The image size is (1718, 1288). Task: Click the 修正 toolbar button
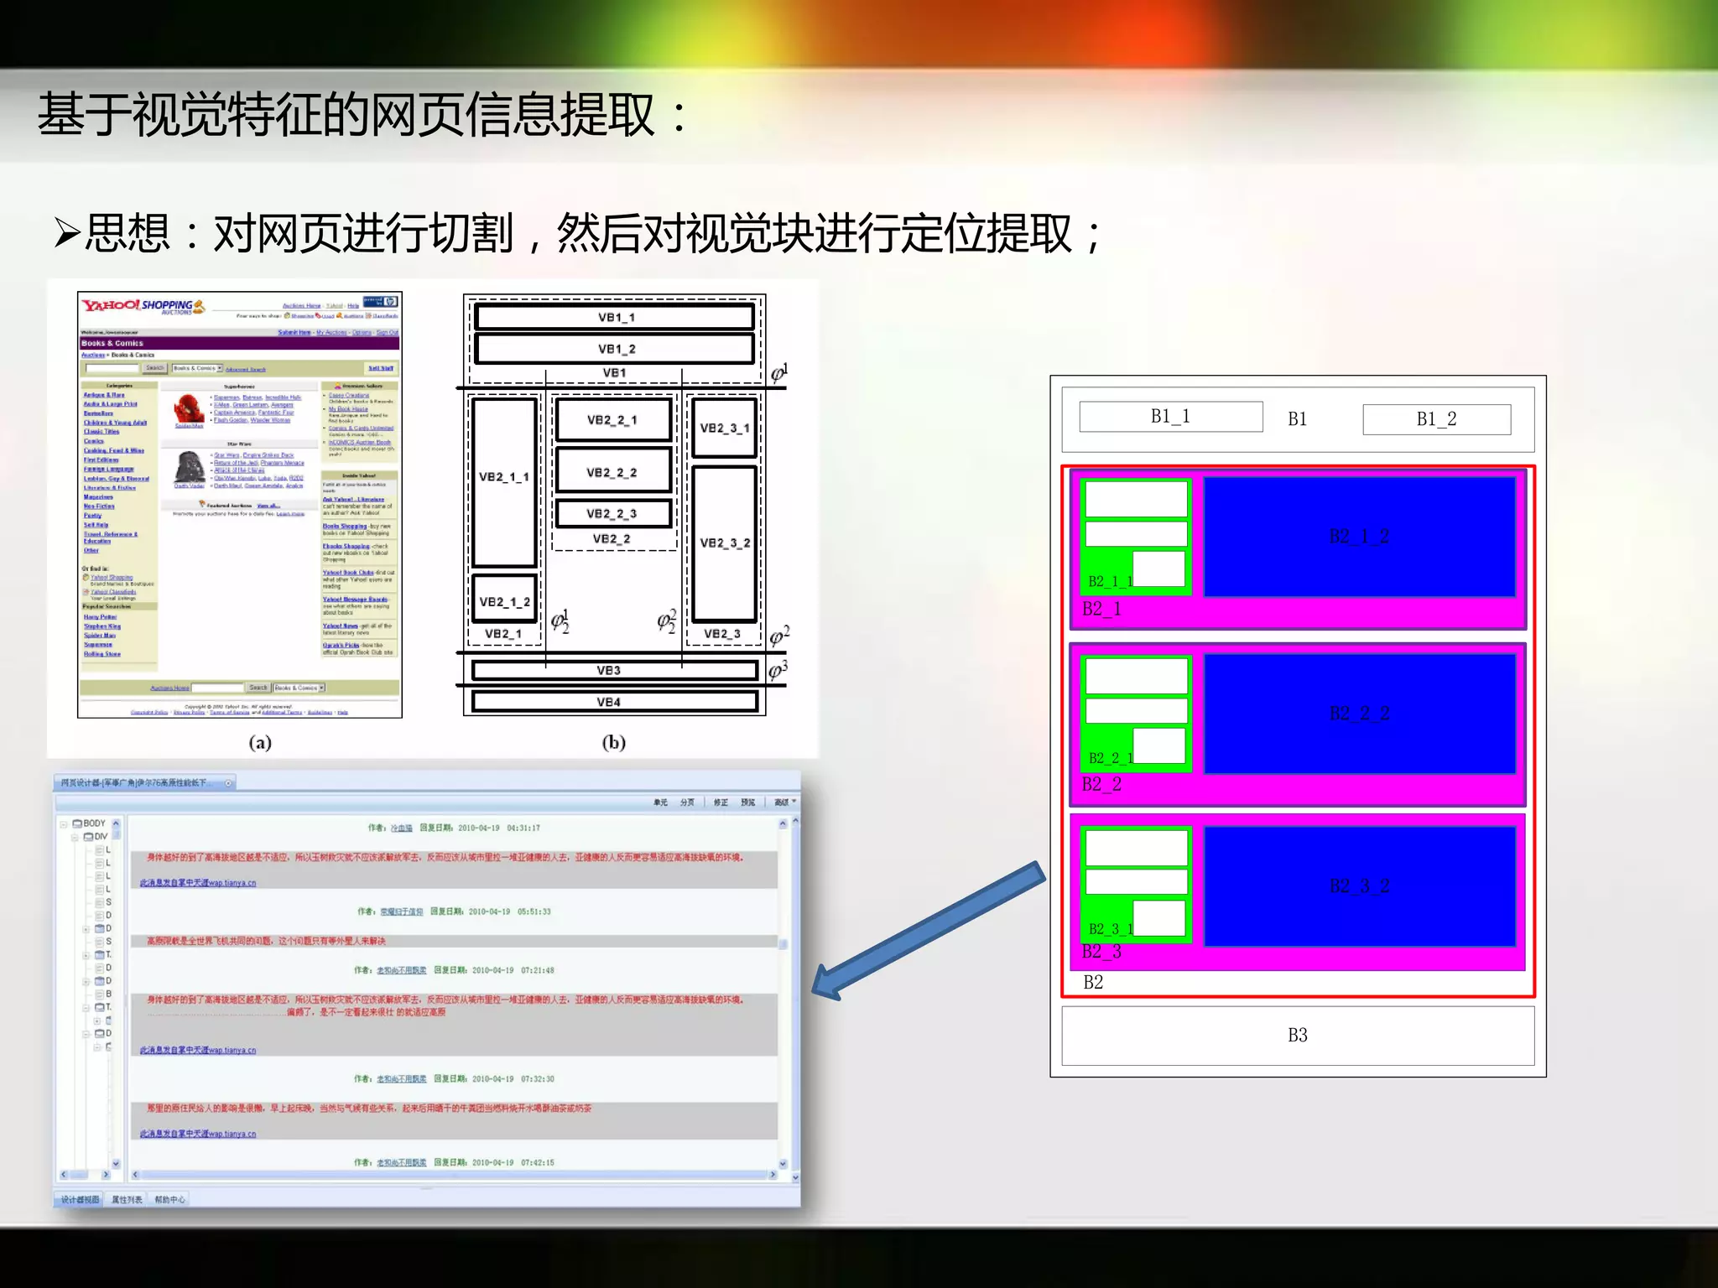(x=721, y=802)
